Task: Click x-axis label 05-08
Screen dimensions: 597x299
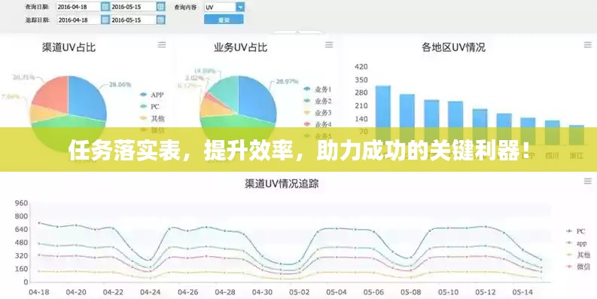Action: (x=411, y=292)
